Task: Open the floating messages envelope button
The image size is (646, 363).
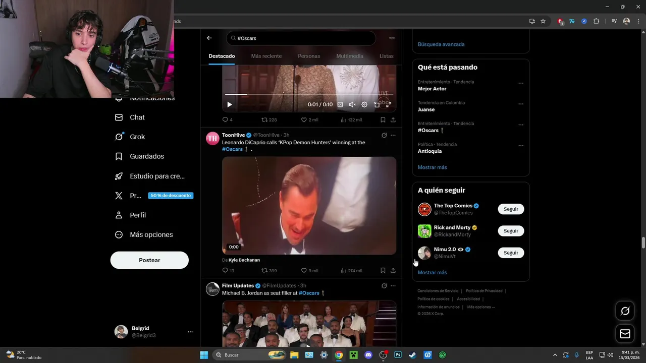Action: click(x=625, y=334)
